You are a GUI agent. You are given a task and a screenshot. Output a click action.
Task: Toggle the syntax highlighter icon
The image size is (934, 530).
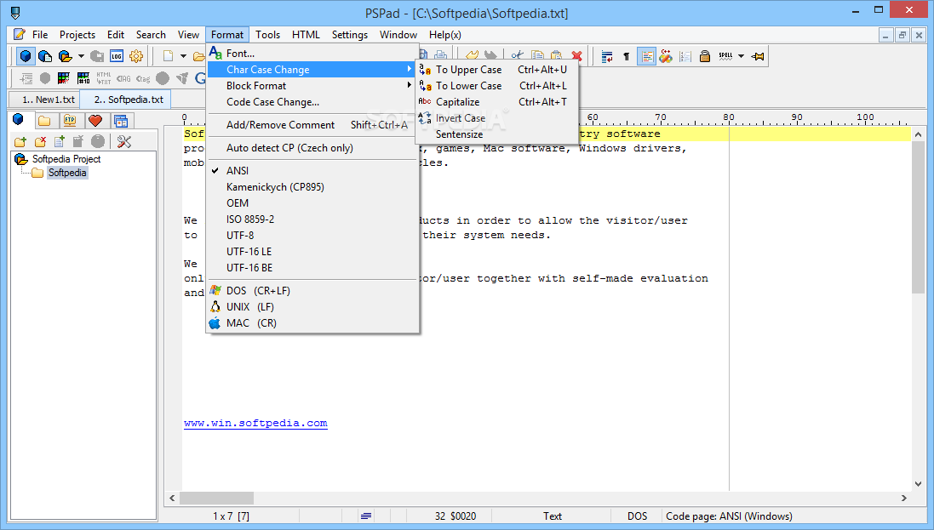[x=646, y=56]
